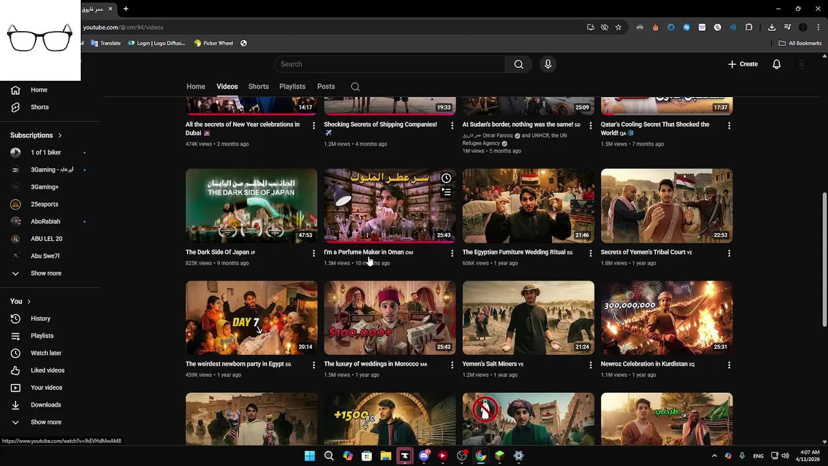Start voice search with microphone icon
Screen dimensions: 828x466
pos(548,64)
